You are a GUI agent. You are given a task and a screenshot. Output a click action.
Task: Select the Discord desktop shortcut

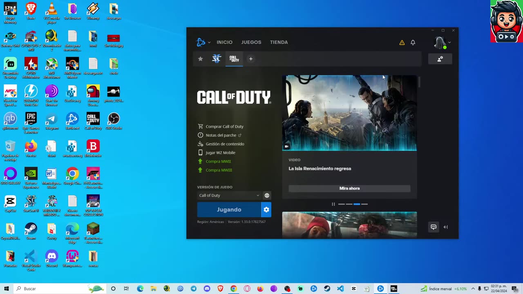coord(51,258)
